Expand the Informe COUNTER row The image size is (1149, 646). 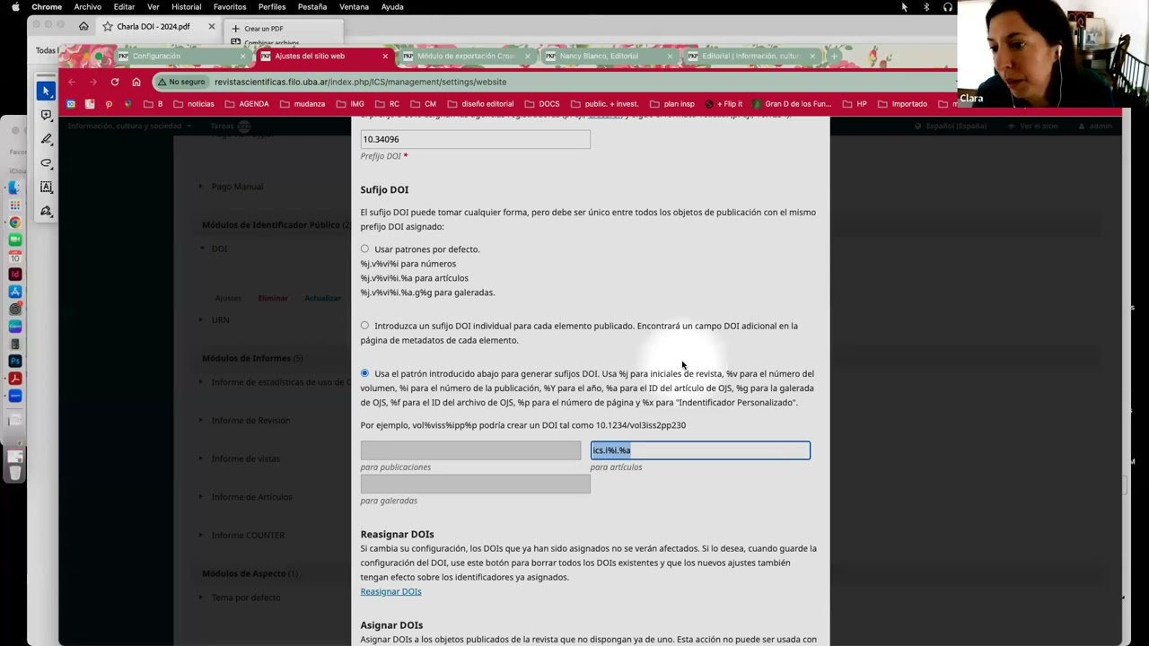[x=201, y=535]
